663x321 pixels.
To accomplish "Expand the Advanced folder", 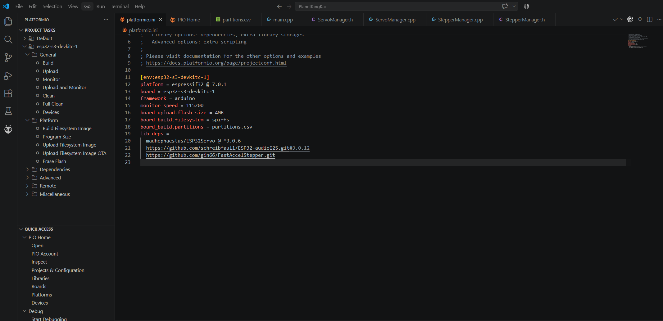I will point(27,178).
